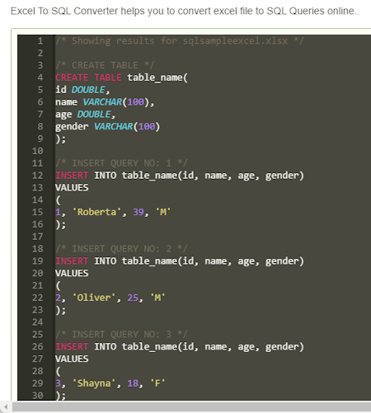This screenshot has width=371, height=413.
Task: Click the horizontal scrollbar left arrow
Action: 6,407
